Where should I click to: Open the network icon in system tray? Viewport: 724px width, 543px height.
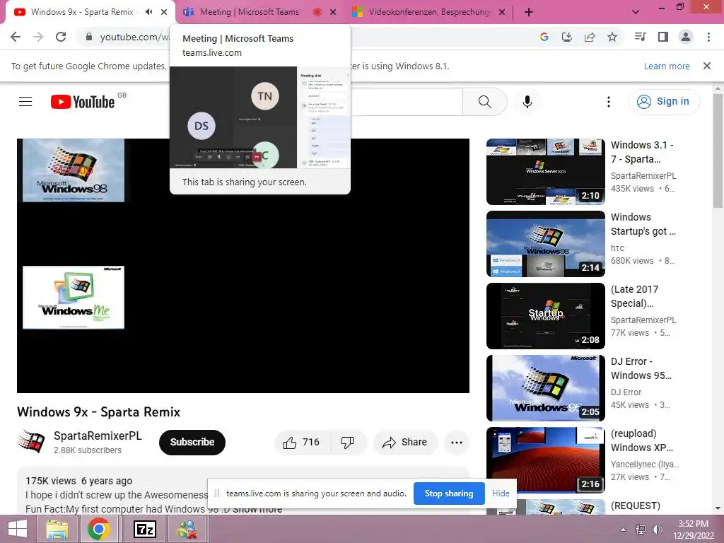click(x=640, y=530)
